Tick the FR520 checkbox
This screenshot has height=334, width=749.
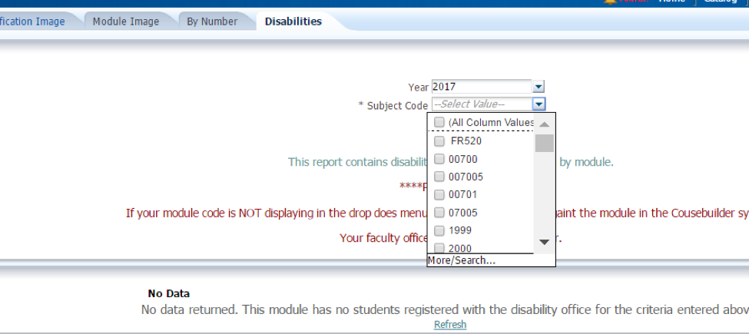click(439, 141)
